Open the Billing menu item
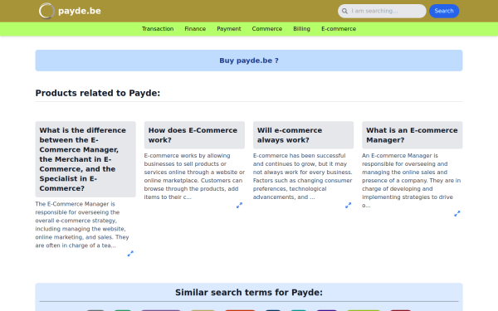Screen dimensions: 498x311 (302, 29)
